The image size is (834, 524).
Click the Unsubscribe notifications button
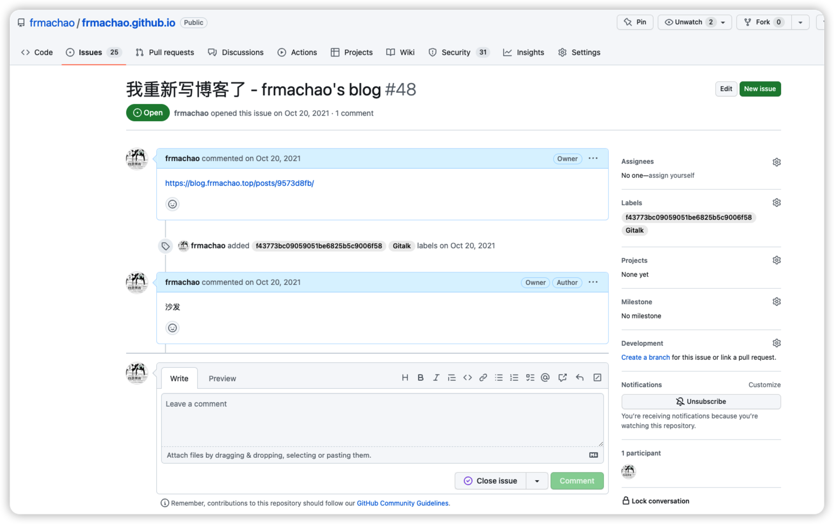pyautogui.click(x=701, y=401)
